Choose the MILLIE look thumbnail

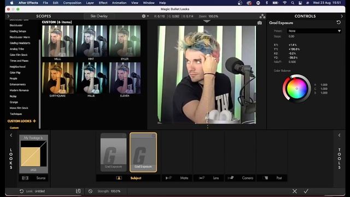(91, 78)
